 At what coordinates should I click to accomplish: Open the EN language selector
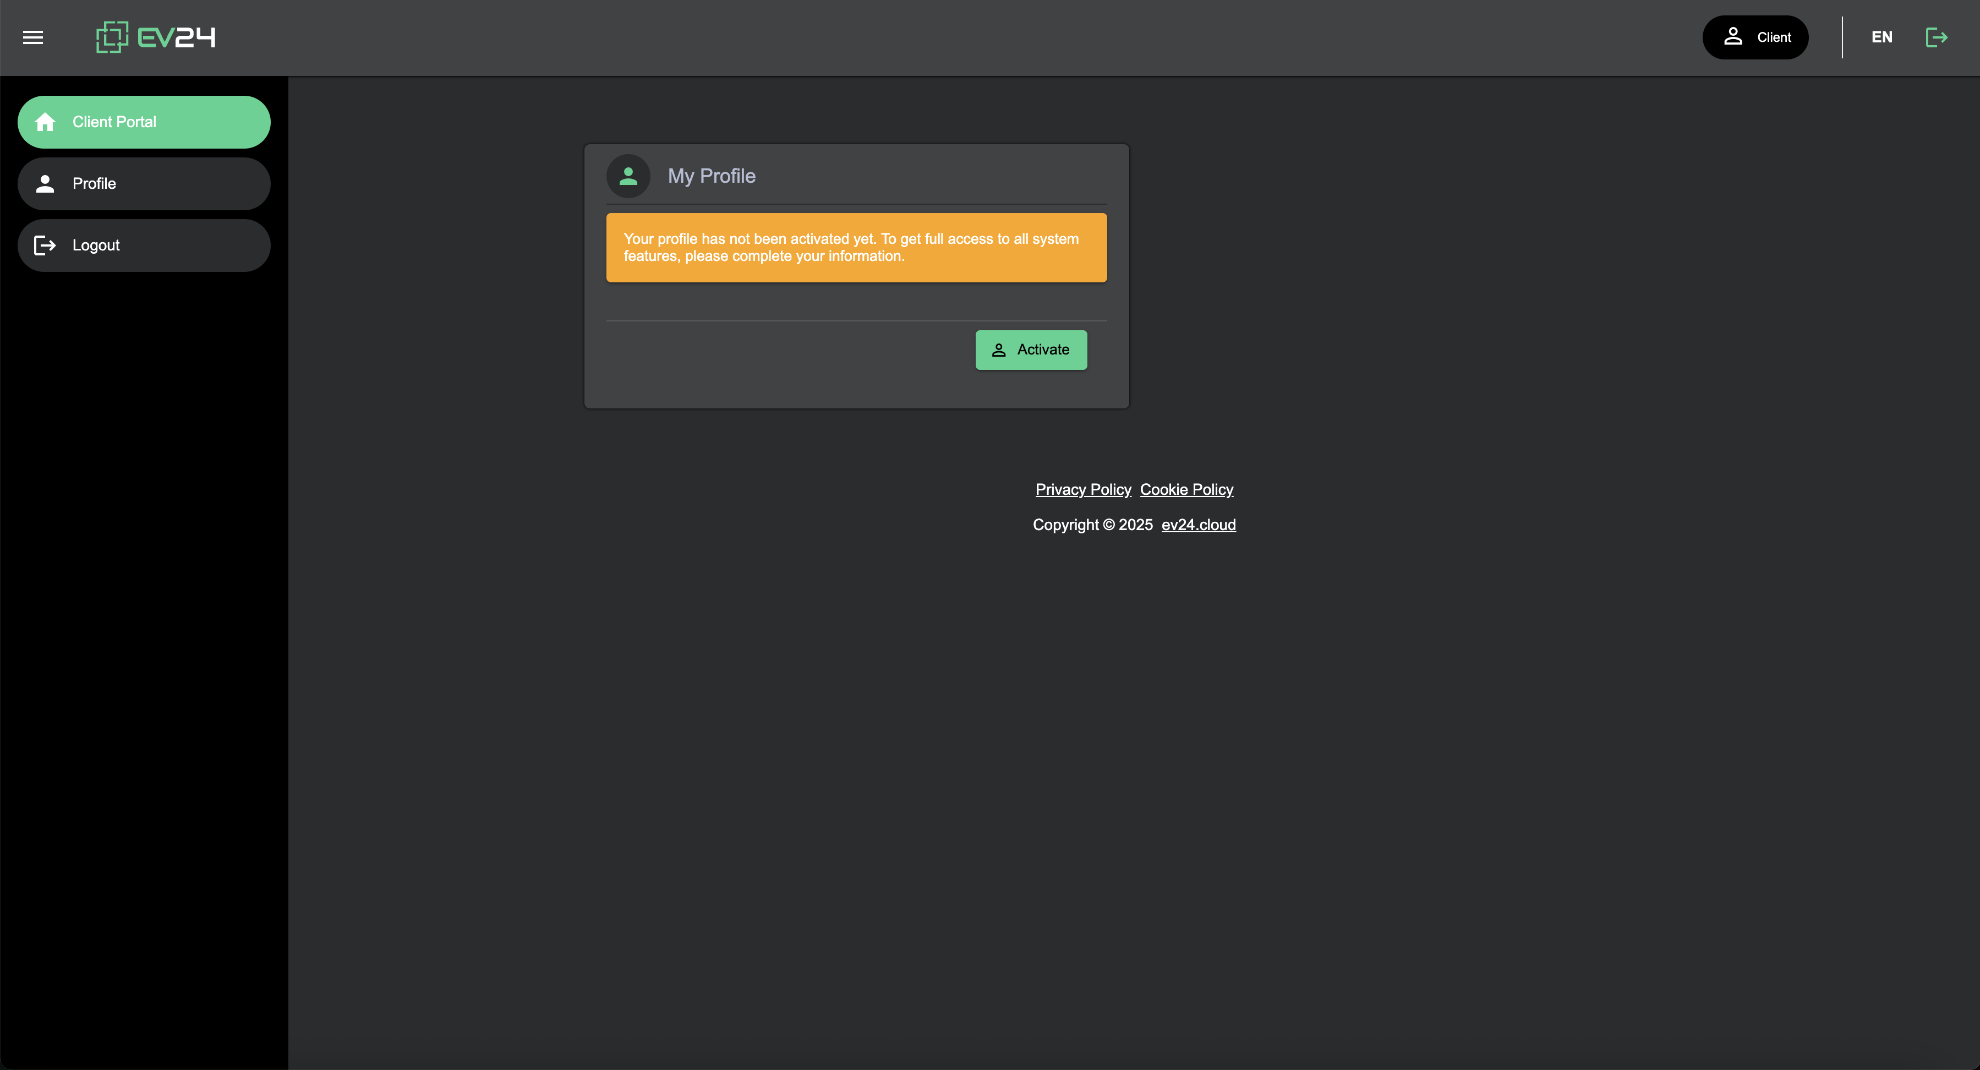(x=1881, y=37)
